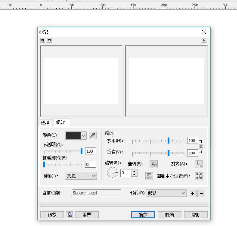This screenshot has width=237, height=226.
Task: Click the Square_1.cpt frame name field
Action: click(97, 193)
